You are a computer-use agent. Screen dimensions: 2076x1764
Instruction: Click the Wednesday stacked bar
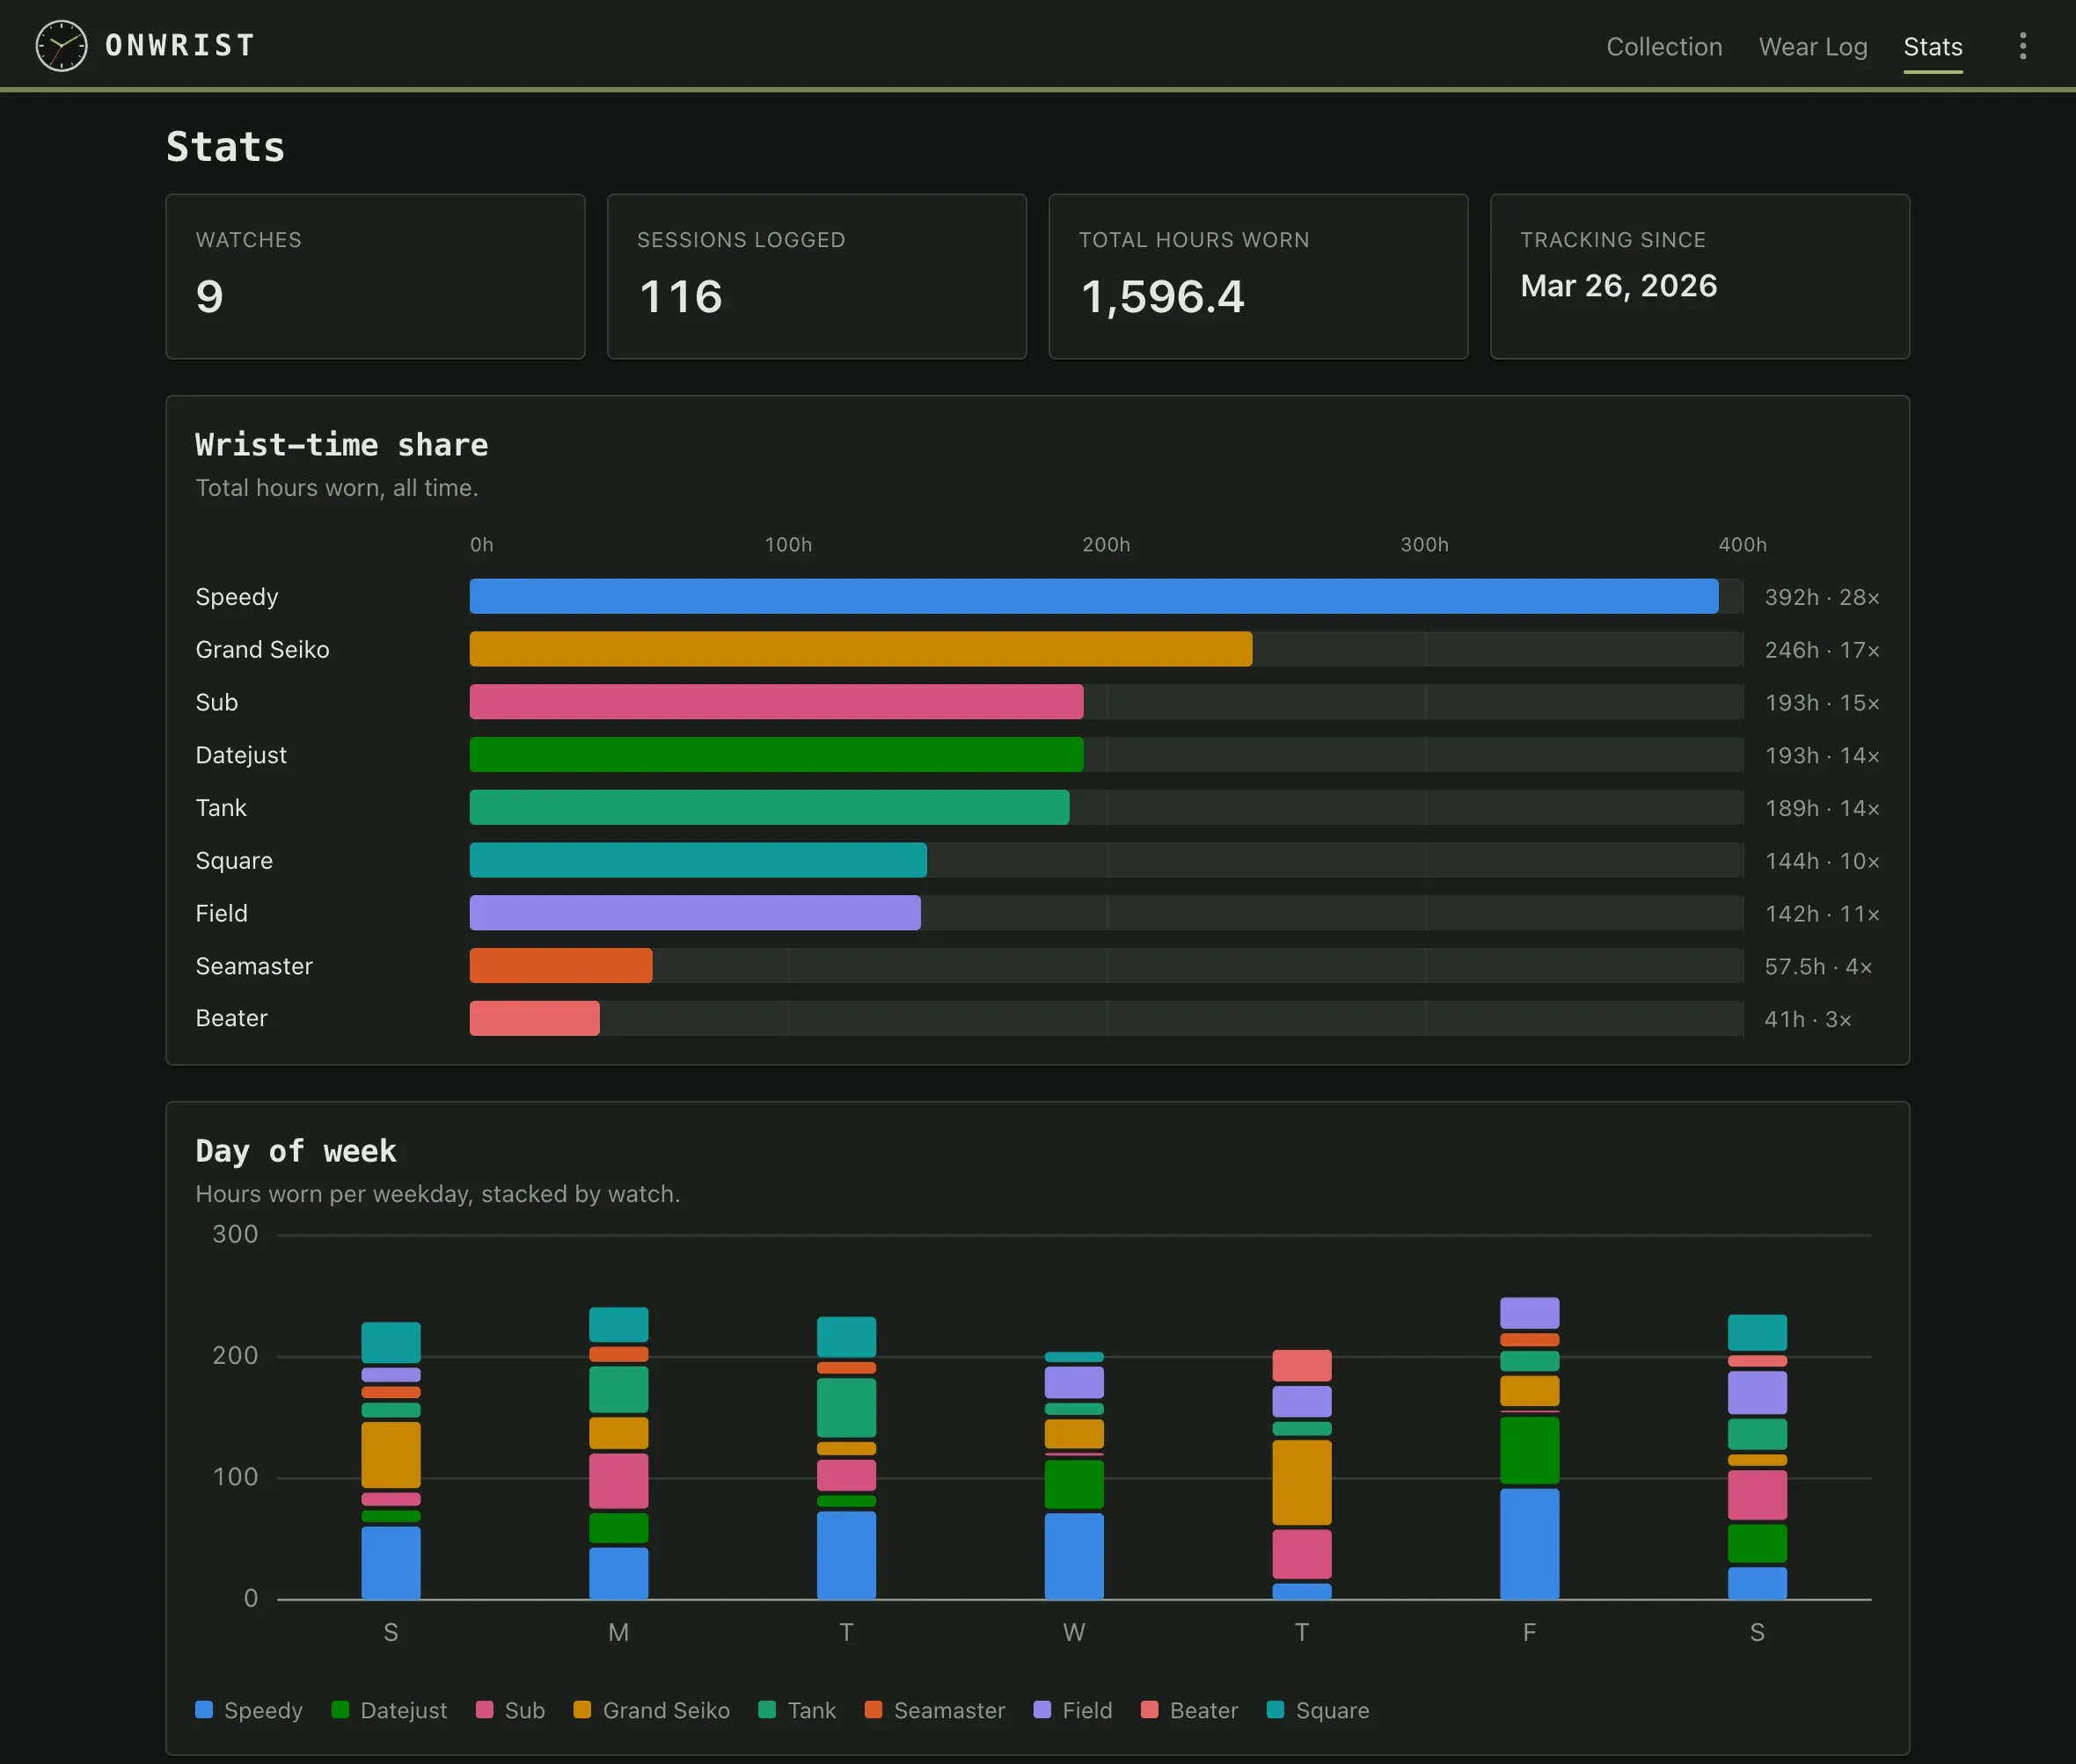pos(1075,1476)
